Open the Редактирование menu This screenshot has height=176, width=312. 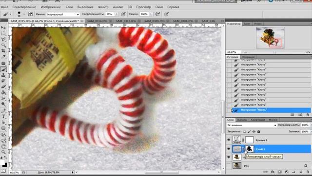point(24,7)
